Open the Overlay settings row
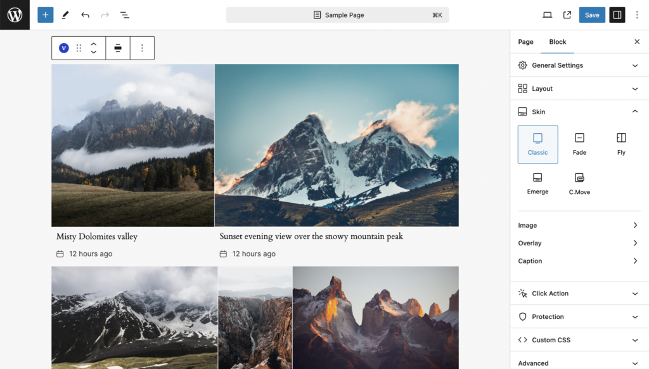Viewport: 649px width, 369px height. coord(578,243)
